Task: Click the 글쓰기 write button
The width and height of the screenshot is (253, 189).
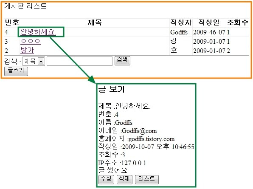Action: point(16,71)
